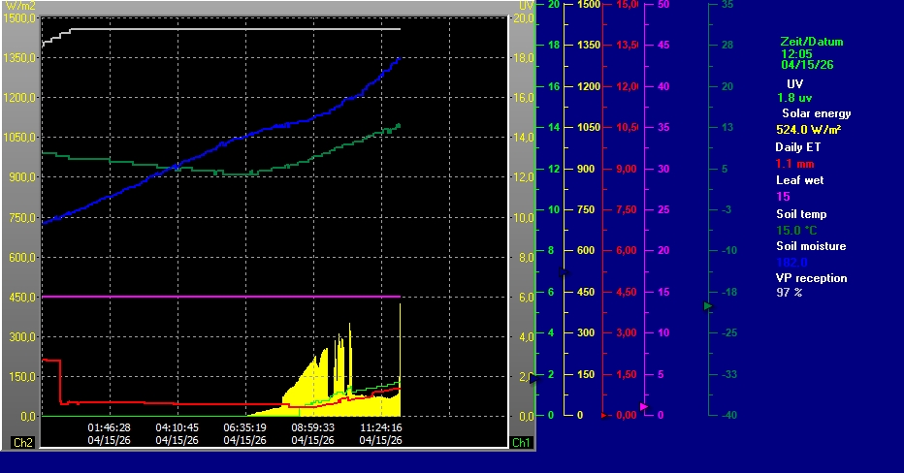Click the Daily ET 1.1 mm value
The width and height of the screenshot is (904, 473).
pyautogui.click(x=796, y=164)
